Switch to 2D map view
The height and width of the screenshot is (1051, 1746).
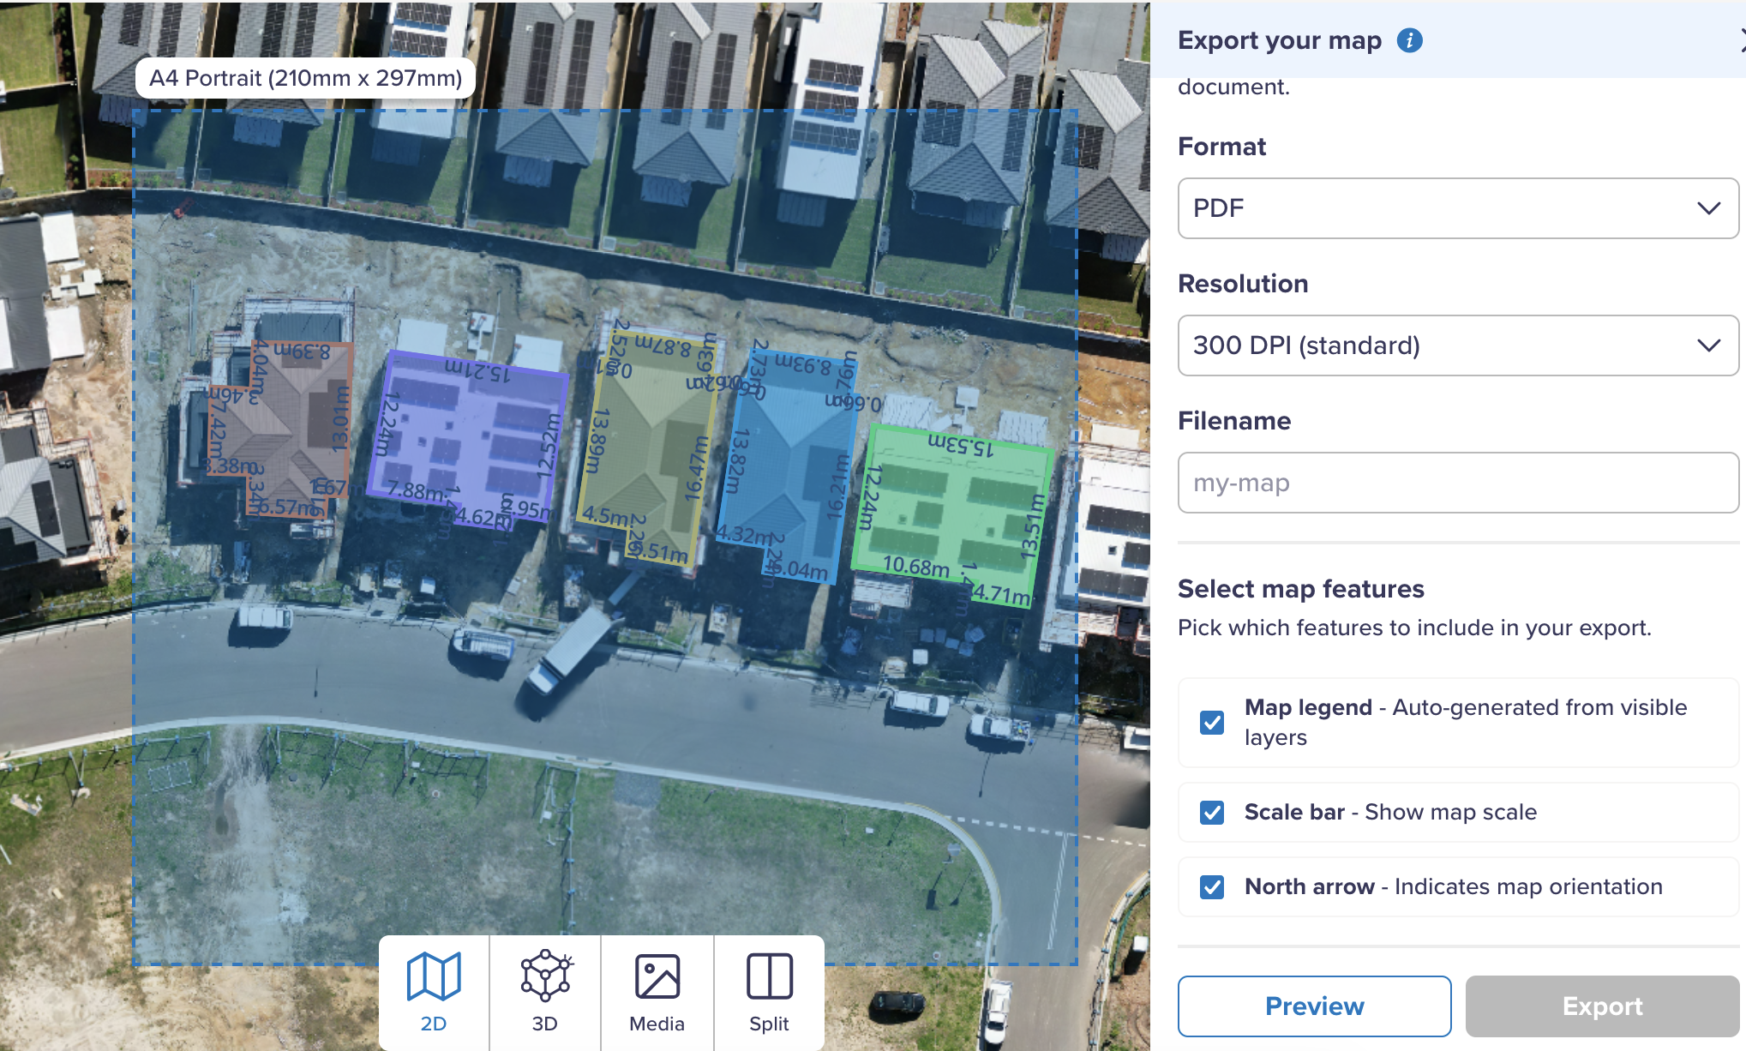click(x=434, y=992)
